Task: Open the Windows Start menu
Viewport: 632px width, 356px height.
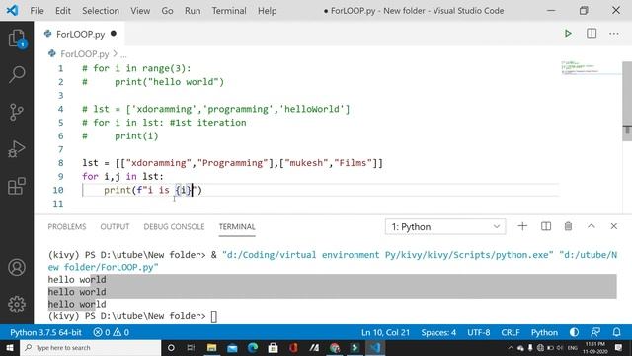Action: (9, 348)
